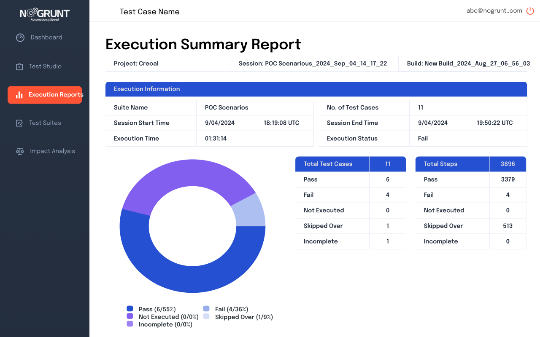
Task: Click the red power logout icon
Action: pyautogui.click(x=530, y=11)
